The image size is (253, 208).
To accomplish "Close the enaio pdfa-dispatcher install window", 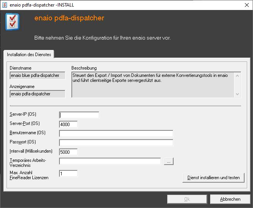I will click(246, 5).
